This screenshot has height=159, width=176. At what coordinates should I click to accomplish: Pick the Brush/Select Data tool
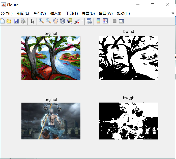pos(77,21)
